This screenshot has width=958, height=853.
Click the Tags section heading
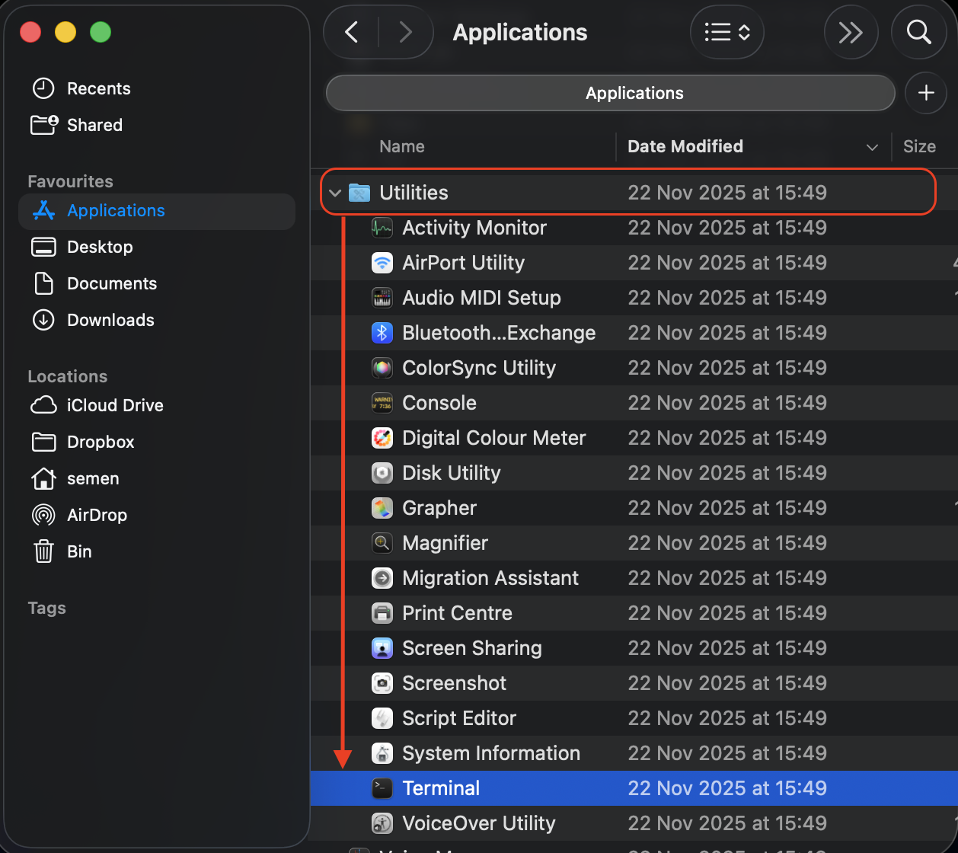46,608
